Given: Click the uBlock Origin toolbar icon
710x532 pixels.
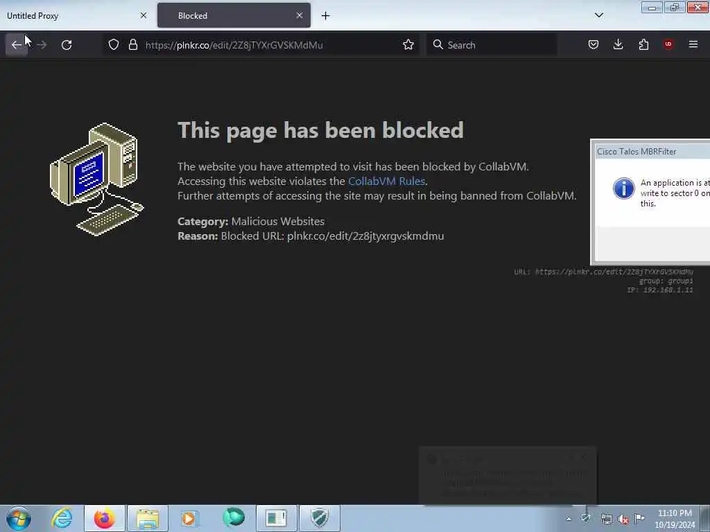Looking at the screenshot, I should pos(668,44).
